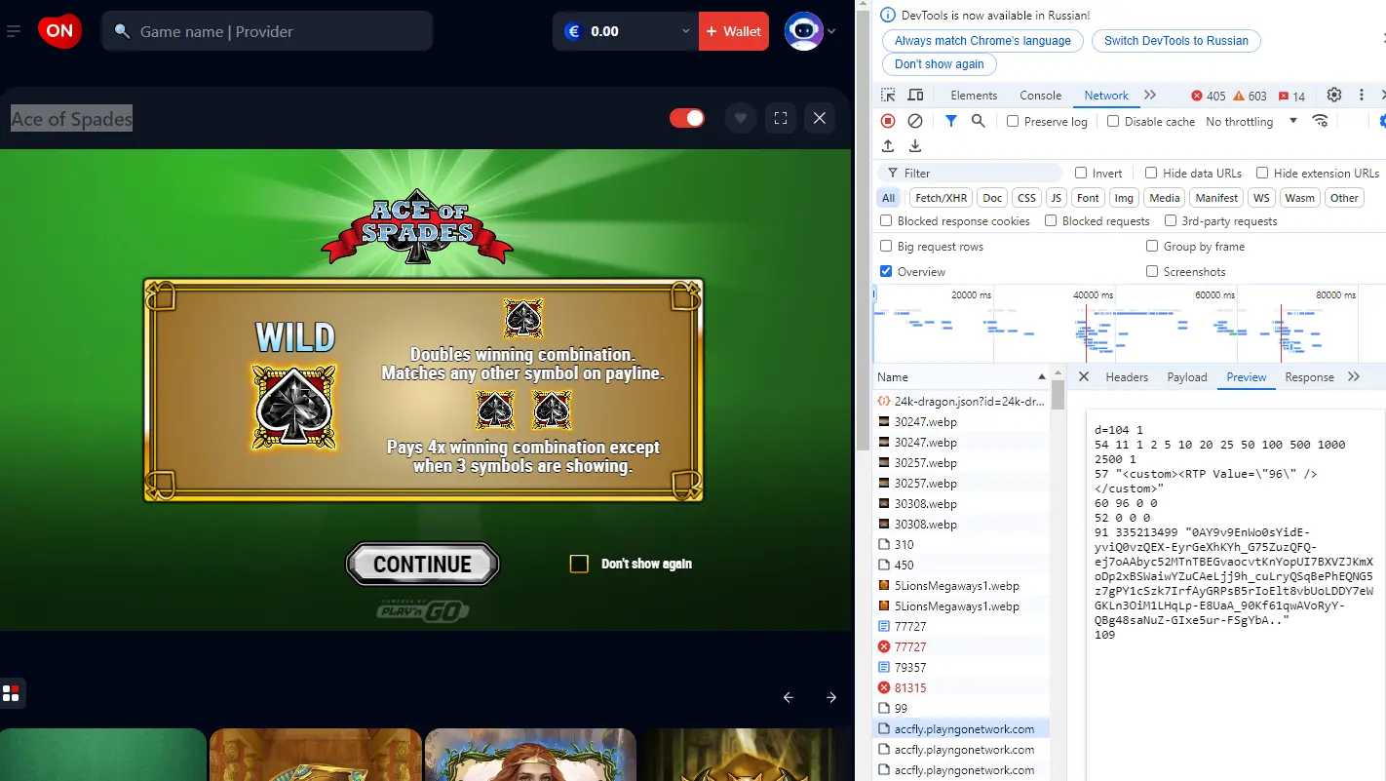The width and height of the screenshot is (1386, 781).
Task: Click the CONTINUE button in game
Action: 422,565
